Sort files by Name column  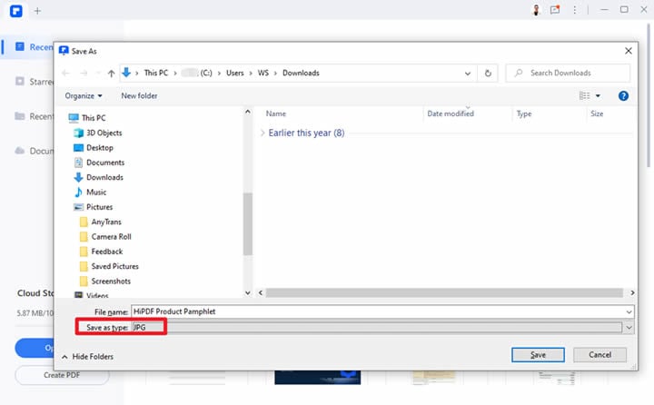(x=276, y=114)
